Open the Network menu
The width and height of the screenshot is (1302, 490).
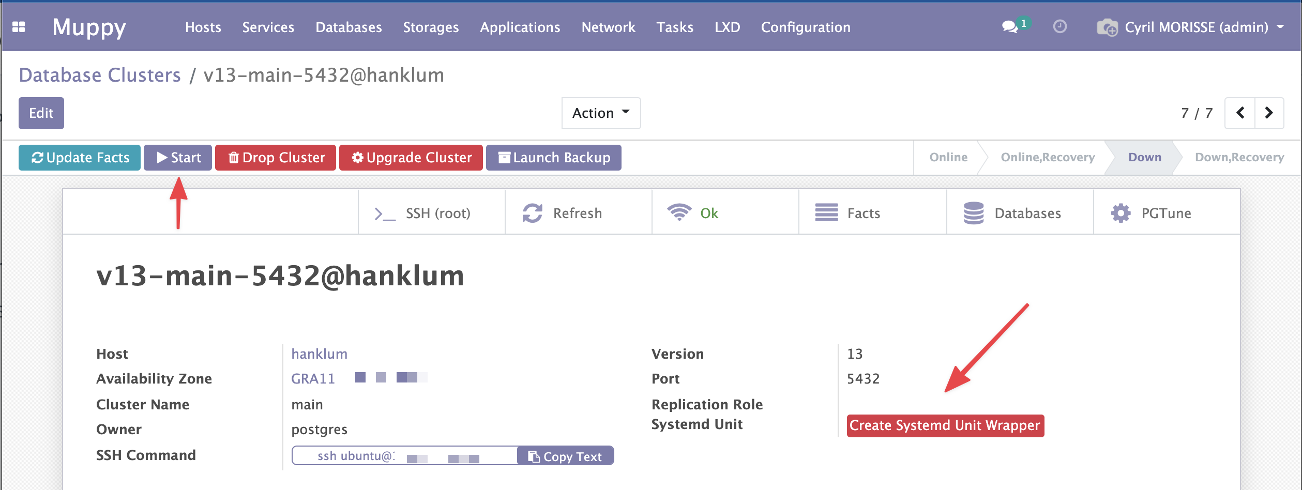(x=608, y=27)
